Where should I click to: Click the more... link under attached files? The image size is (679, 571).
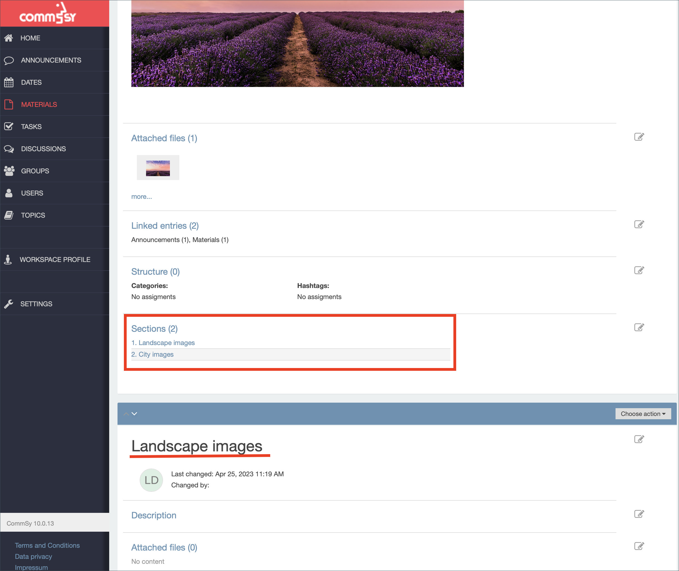point(142,197)
